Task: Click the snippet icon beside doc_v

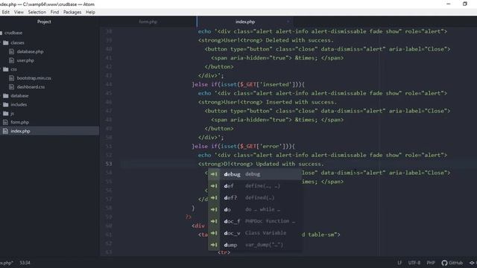Action: [214, 233]
